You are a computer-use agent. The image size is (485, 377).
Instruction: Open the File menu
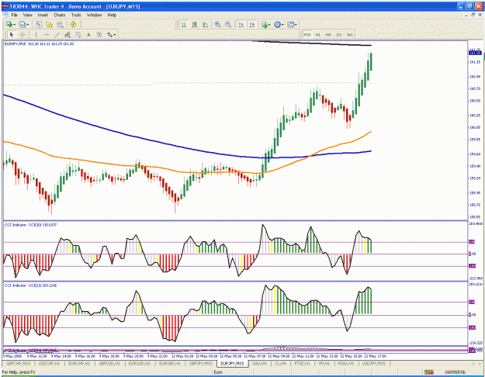click(15, 15)
